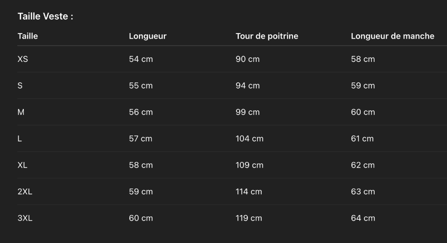Select the 61 cm sleeve length
447x243 pixels.
coord(362,139)
